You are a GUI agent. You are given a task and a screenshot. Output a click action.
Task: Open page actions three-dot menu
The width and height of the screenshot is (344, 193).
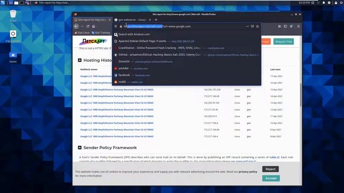coord(247,26)
